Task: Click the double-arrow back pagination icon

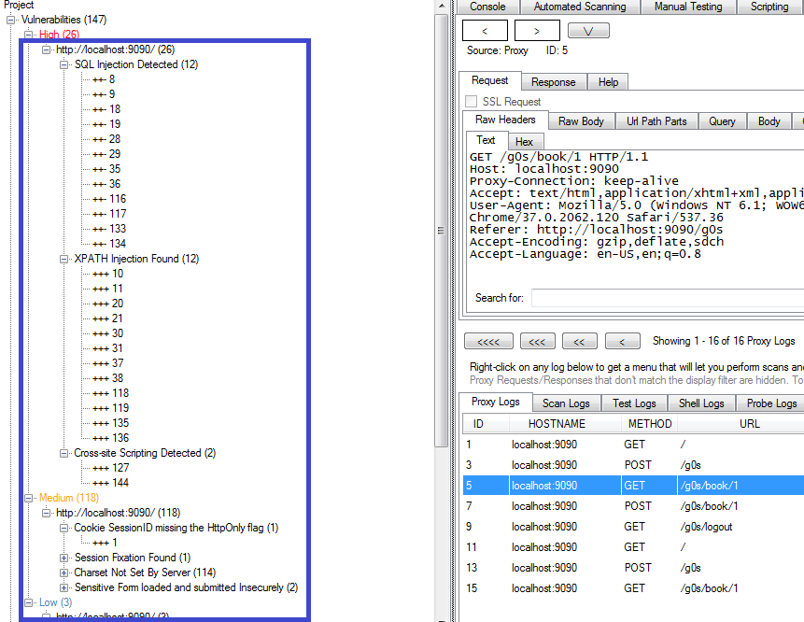Action: pyautogui.click(x=579, y=341)
